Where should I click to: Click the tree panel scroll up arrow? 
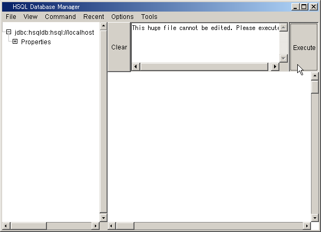103,26
